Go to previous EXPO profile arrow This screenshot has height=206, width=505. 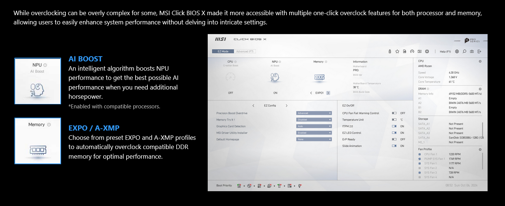tap(311, 93)
